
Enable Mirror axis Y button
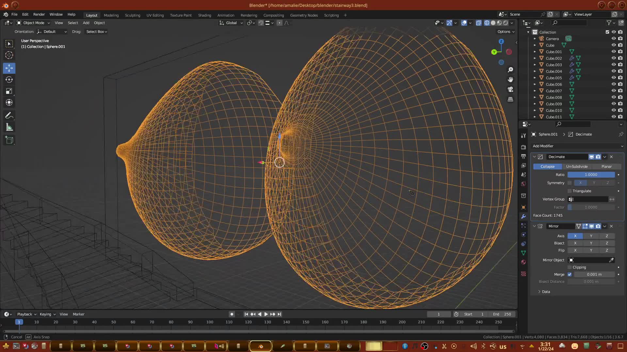click(591, 236)
